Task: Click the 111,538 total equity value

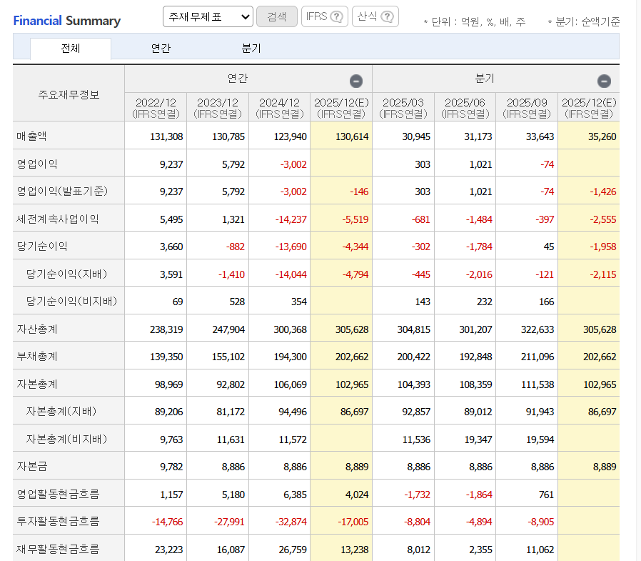Action: tap(537, 384)
